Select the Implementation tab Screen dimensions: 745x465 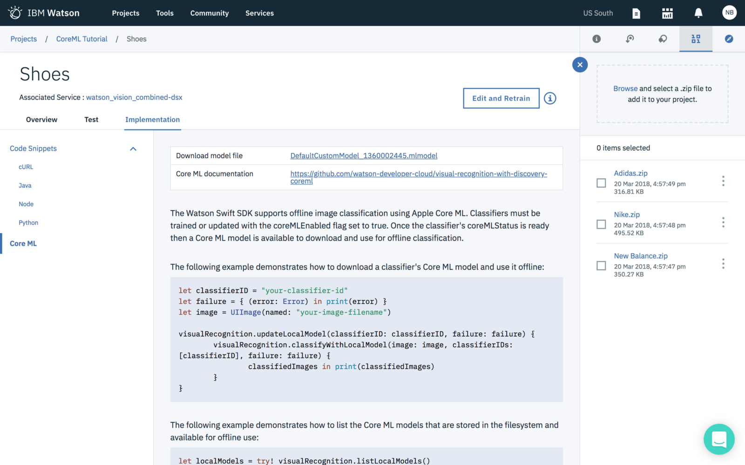coord(152,120)
